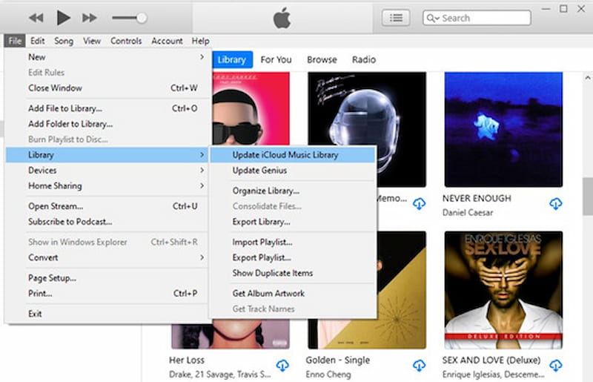Open the File menu
Viewport: 593px width, 382px height.
pos(15,41)
